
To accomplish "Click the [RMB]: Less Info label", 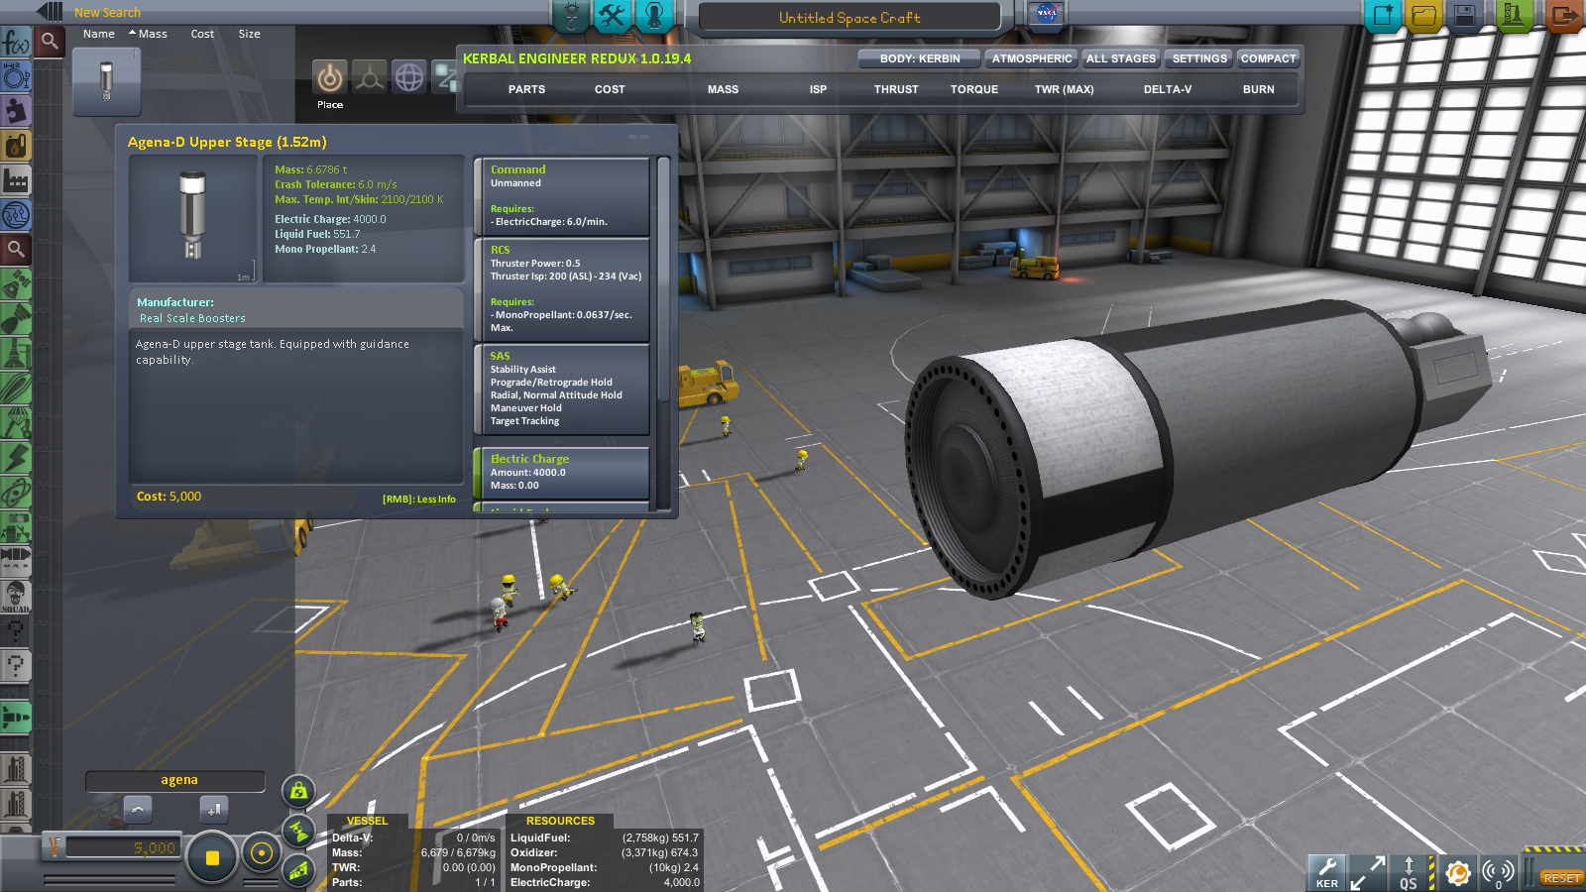I will [419, 500].
